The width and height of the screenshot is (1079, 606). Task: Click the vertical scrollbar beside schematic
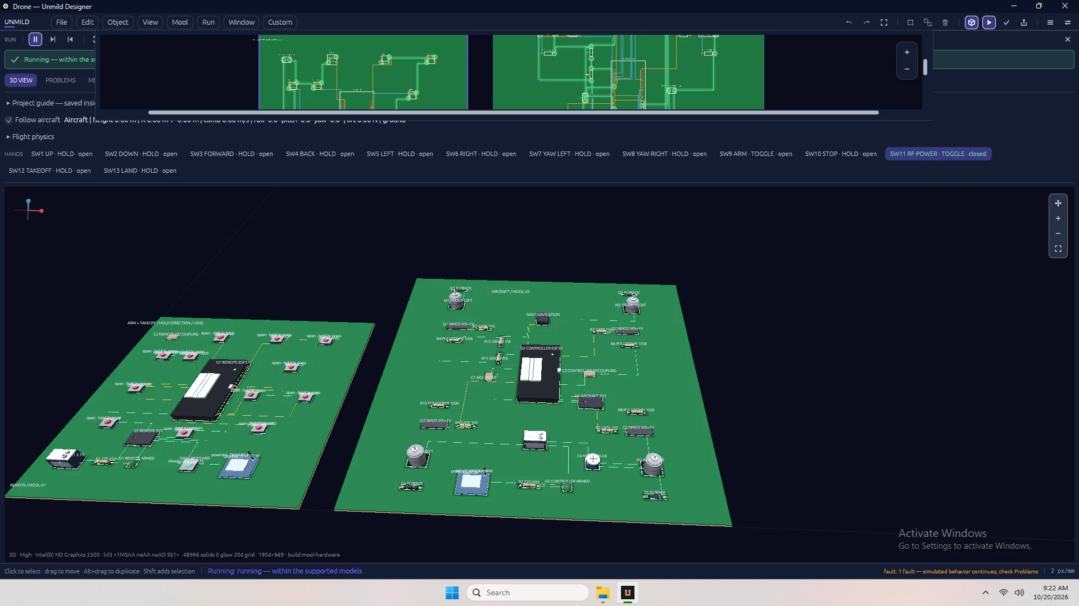pos(925,67)
